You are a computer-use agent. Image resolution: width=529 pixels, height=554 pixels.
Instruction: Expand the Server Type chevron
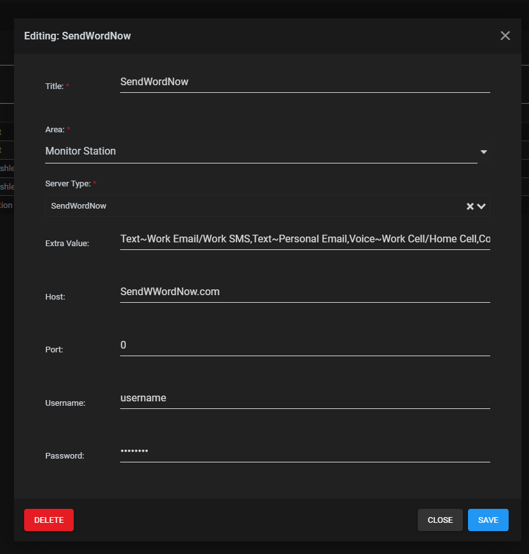[x=481, y=206]
